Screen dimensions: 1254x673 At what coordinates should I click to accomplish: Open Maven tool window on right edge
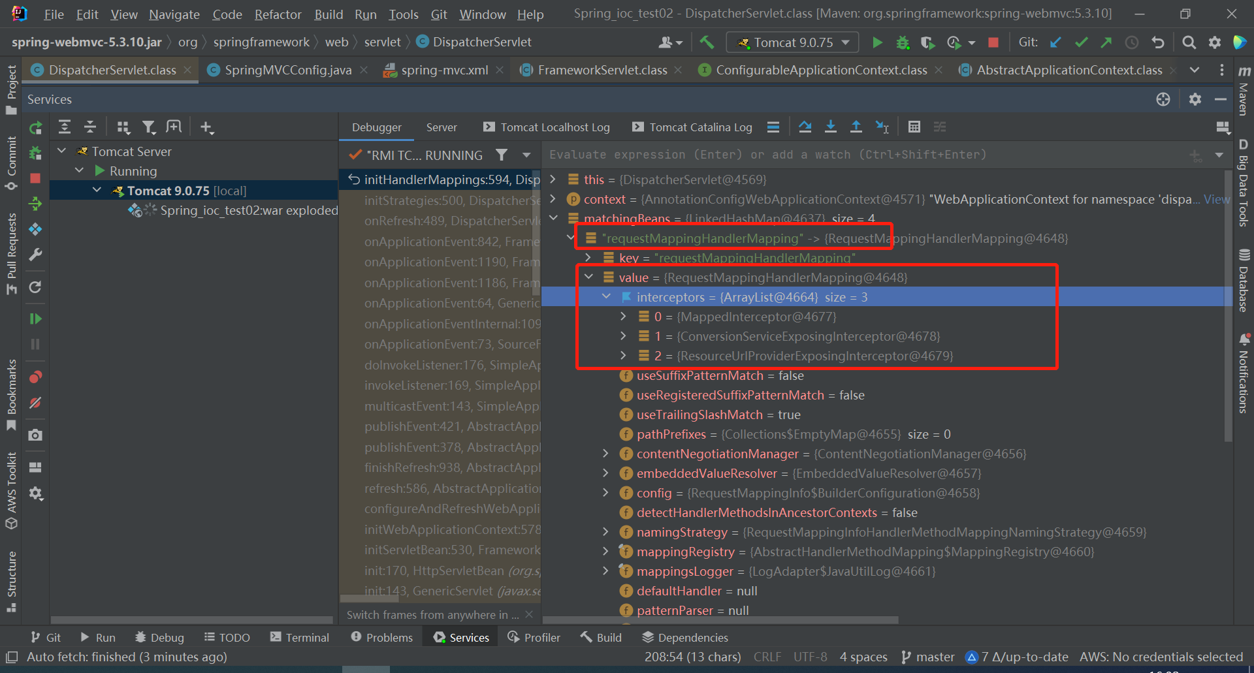coord(1244,91)
